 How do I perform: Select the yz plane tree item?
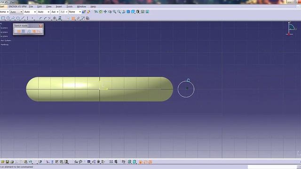pos(4,32)
